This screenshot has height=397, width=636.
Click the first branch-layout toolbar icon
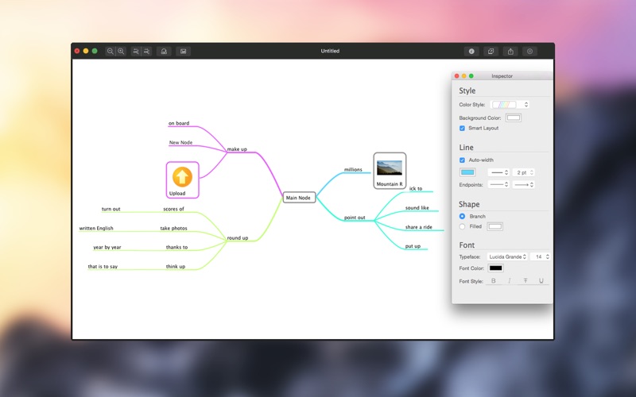pos(136,52)
